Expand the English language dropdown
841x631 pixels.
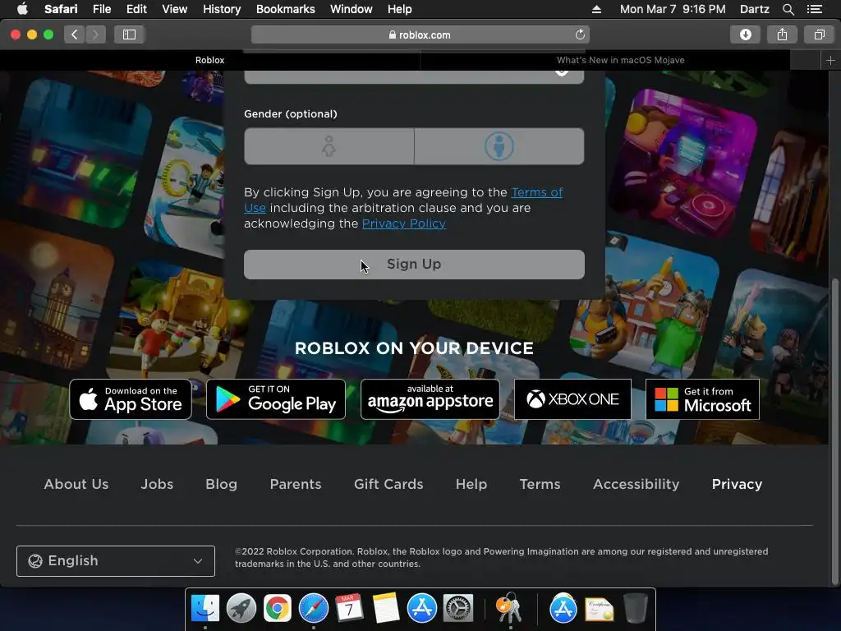tap(116, 561)
